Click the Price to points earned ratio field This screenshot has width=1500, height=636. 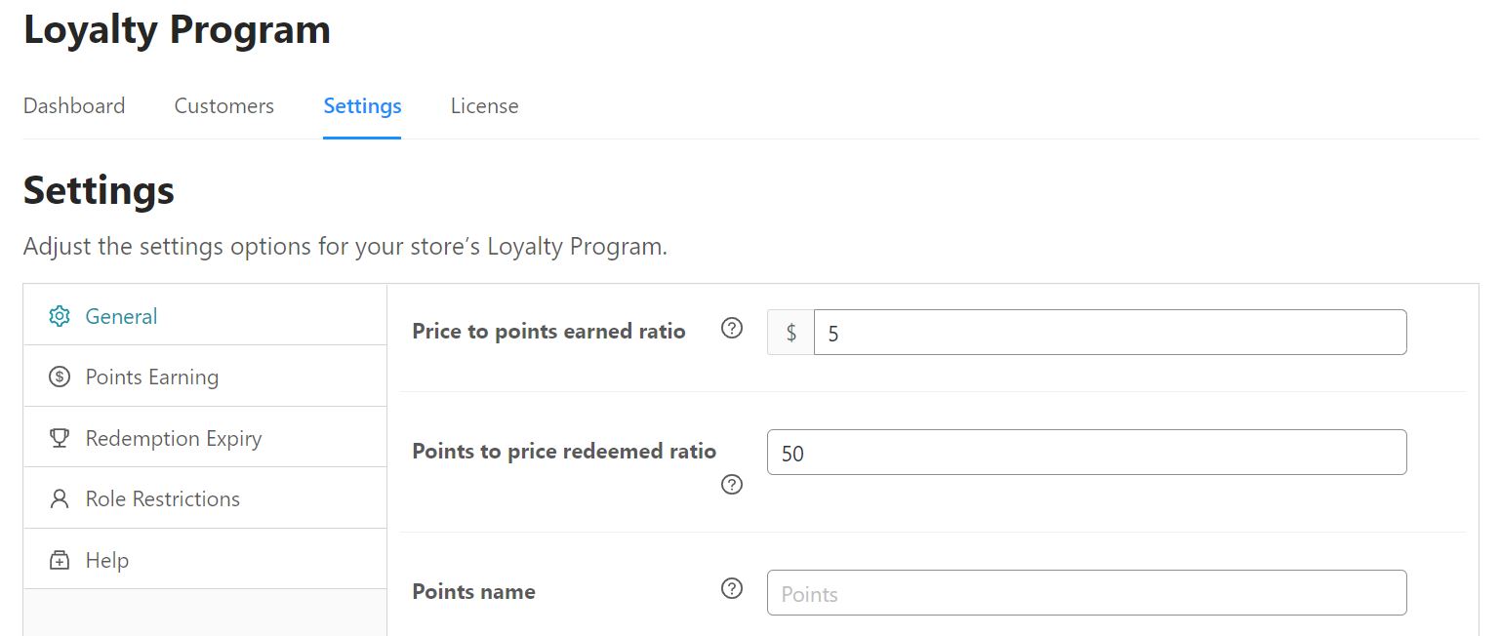(x=1110, y=333)
